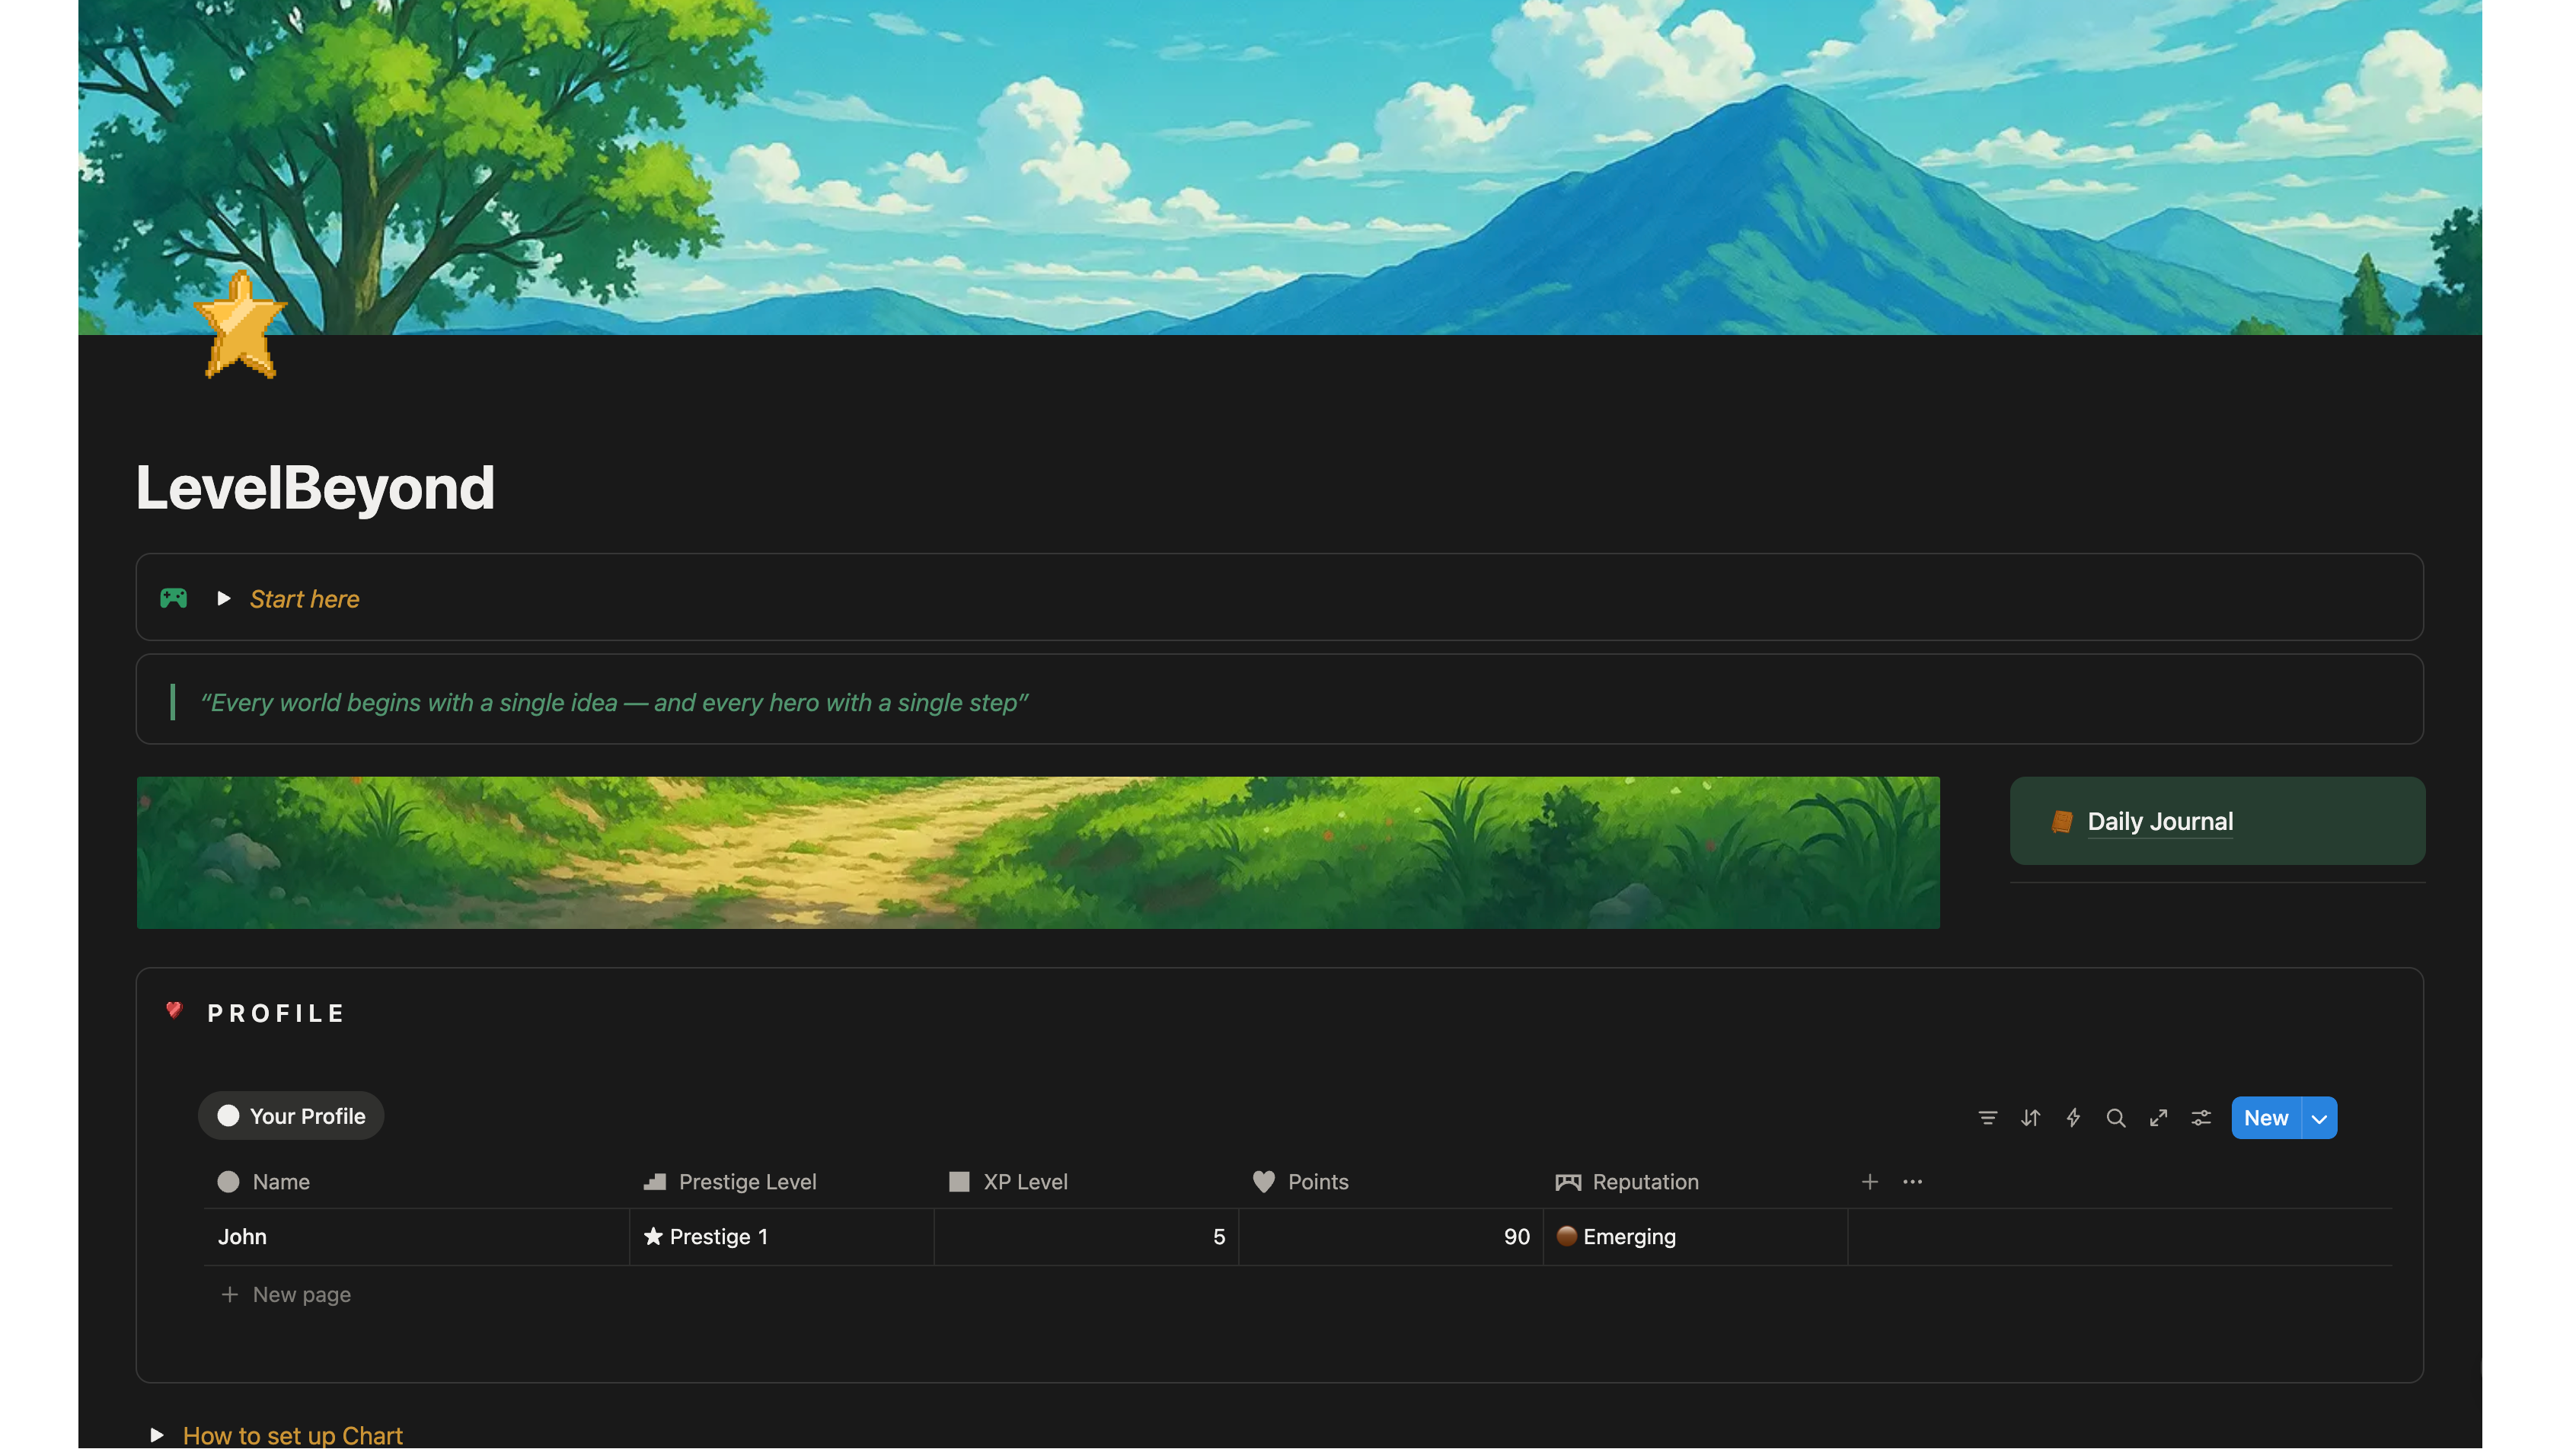
Task: Click the database search magnifier icon
Action: click(x=2116, y=1118)
